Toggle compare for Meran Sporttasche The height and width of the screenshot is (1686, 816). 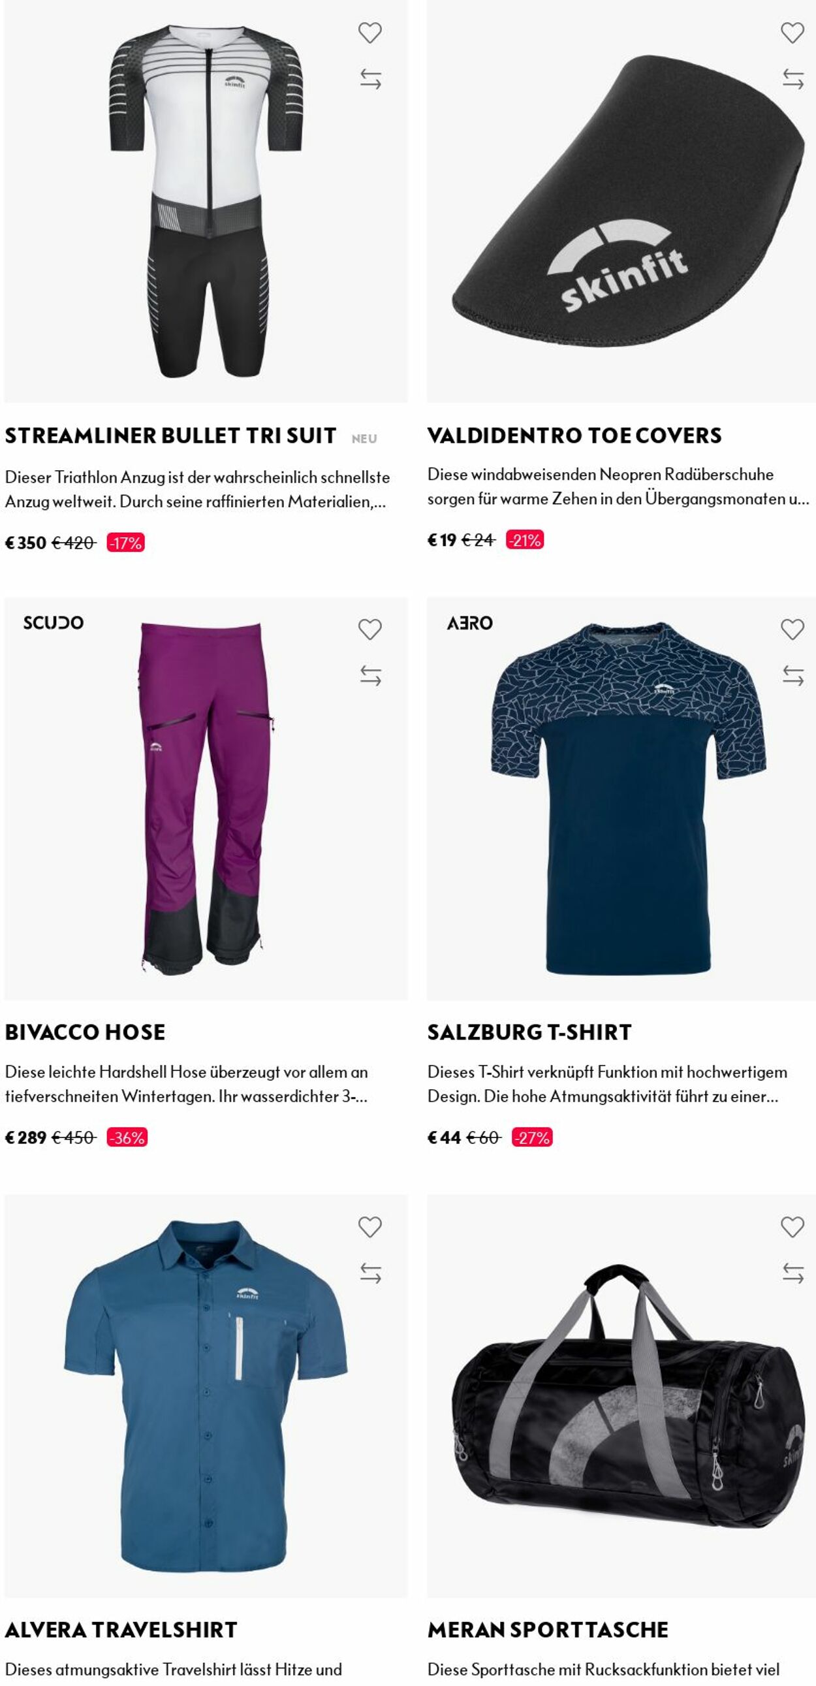[793, 1273]
